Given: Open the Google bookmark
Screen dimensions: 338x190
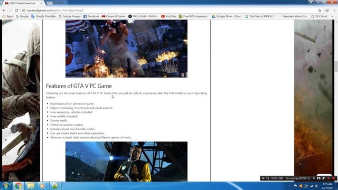Looking at the screenshot, I should pyautogui.click(x=22, y=16).
